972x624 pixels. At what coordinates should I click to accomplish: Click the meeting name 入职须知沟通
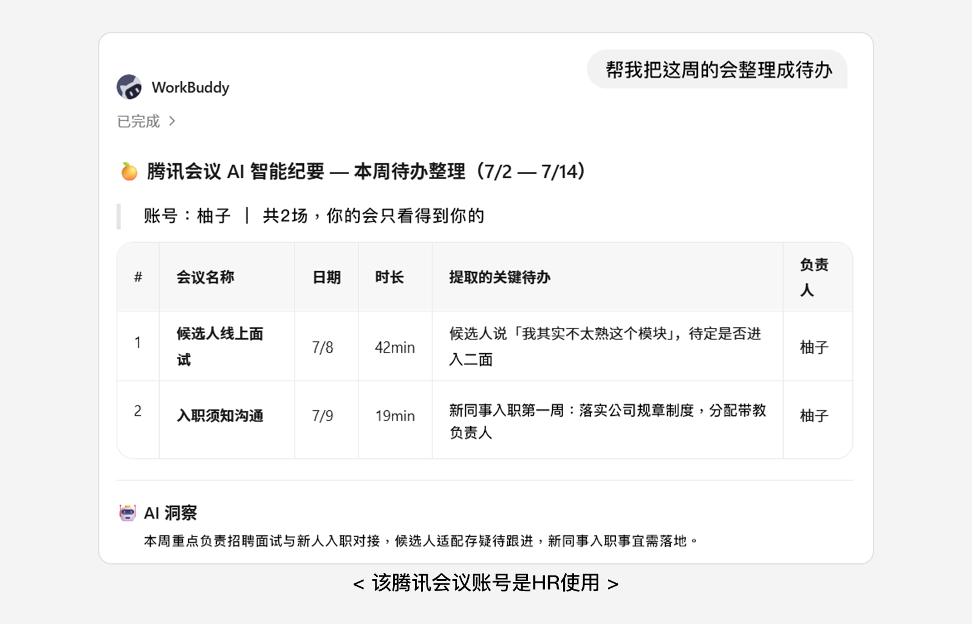220,416
